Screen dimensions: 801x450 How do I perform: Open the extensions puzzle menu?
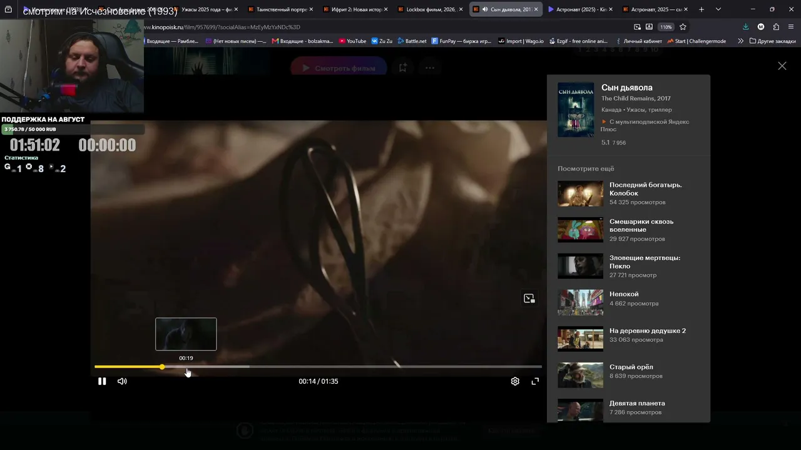(776, 27)
